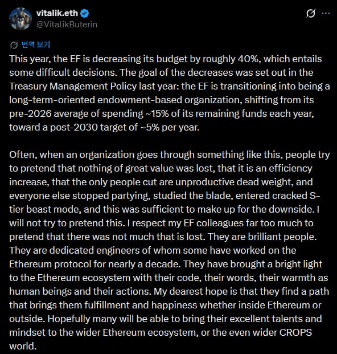Open the vitalik.eth display name
Image resolution: width=337 pixels, height=354 pixels.
point(57,13)
